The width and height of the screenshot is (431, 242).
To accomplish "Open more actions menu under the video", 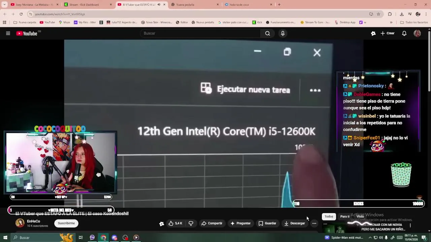I will [x=314, y=223].
